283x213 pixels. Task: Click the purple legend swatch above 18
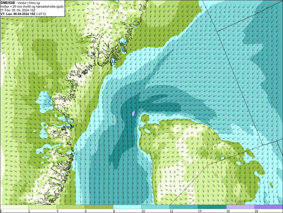pyautogui.click(x=269, y=207)
